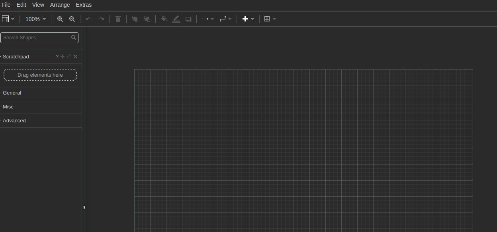Click the Search Shapes input field
497x232 pixels.
(x=36, y=37)
